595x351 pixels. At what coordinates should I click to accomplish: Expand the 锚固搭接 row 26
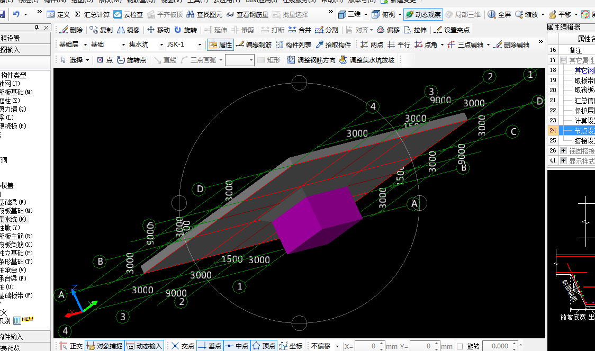pyautogui.click(x=564, y=151)
